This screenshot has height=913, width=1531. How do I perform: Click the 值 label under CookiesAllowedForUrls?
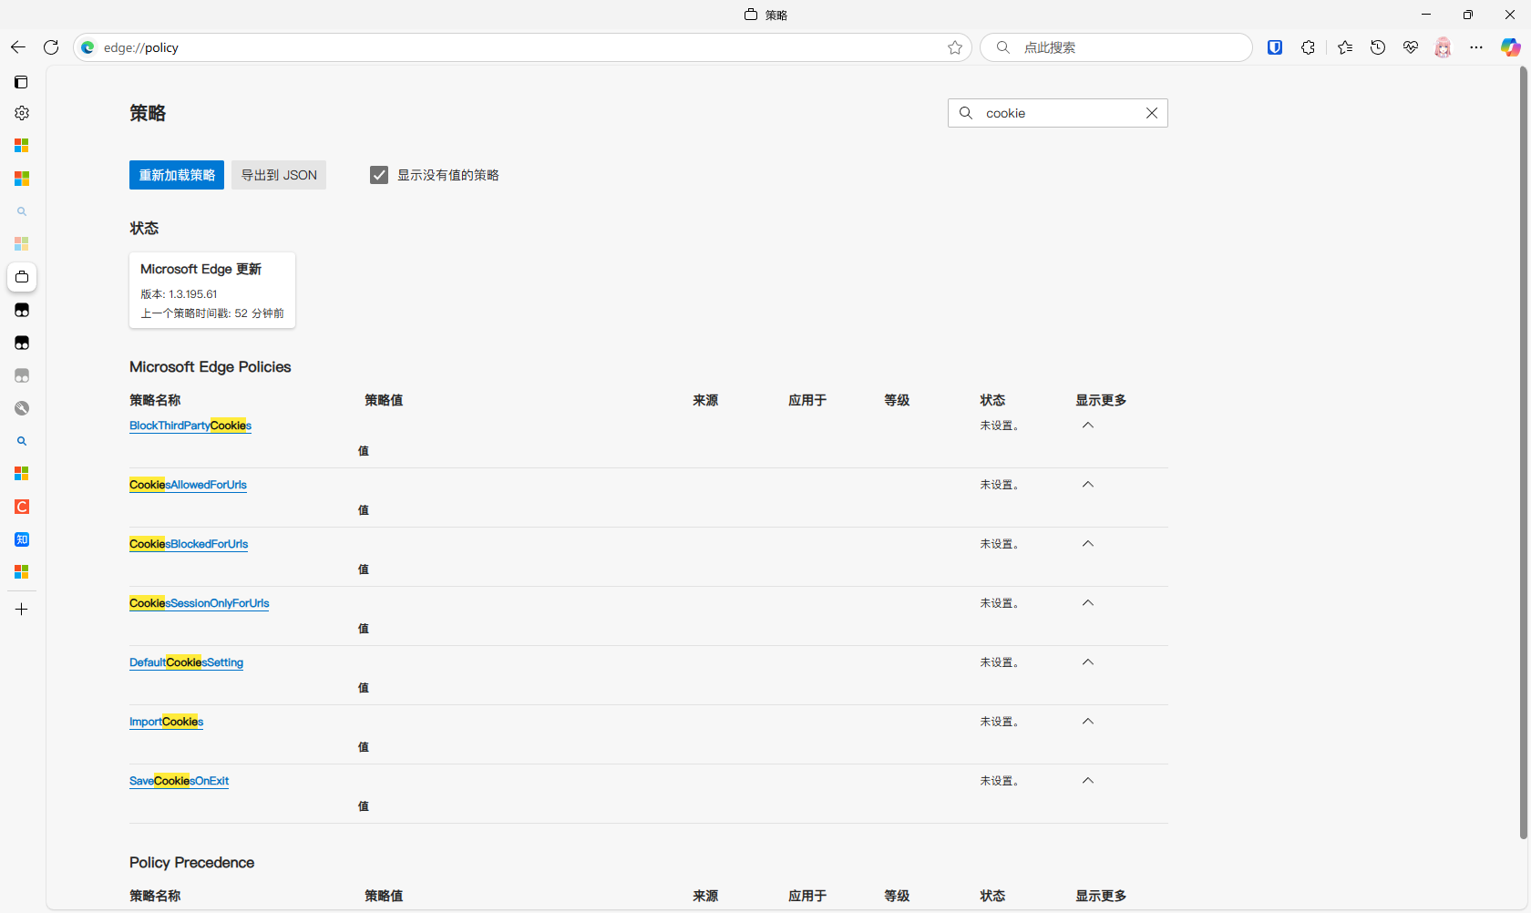tap(364, 510)
